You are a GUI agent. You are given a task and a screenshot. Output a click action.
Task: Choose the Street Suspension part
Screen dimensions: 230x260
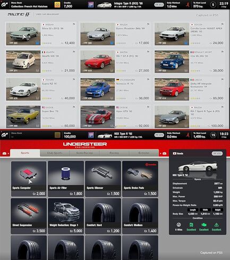coord(29,216)
